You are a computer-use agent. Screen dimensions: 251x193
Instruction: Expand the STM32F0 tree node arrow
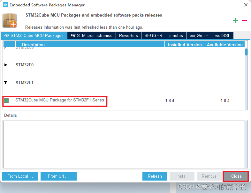click(x=6, y=65)
